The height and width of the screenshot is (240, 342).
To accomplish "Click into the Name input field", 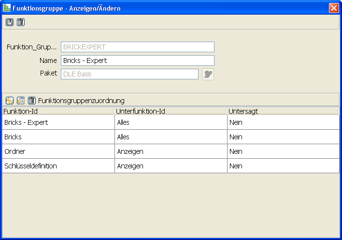I will click(x=137, y=60).
